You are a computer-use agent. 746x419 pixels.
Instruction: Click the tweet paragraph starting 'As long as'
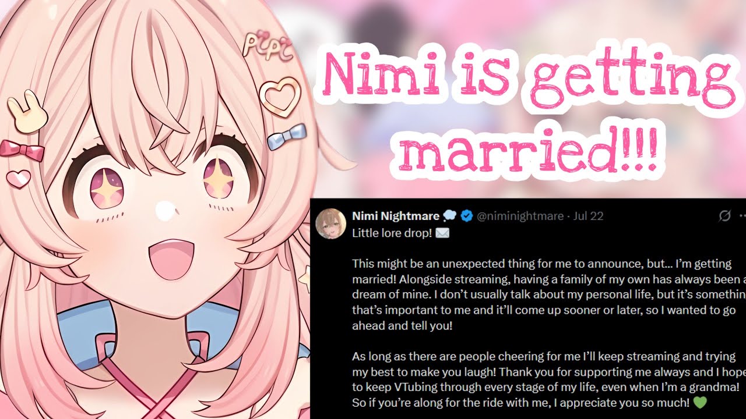point(548,379)
